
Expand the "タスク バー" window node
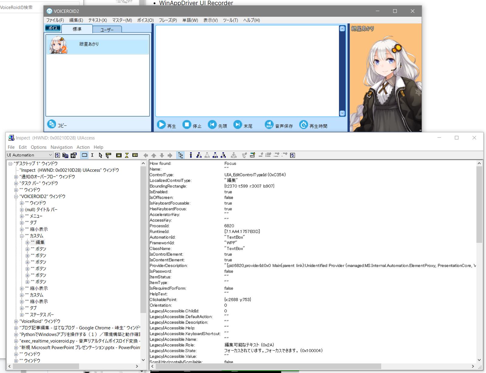(x=16, y=183)
